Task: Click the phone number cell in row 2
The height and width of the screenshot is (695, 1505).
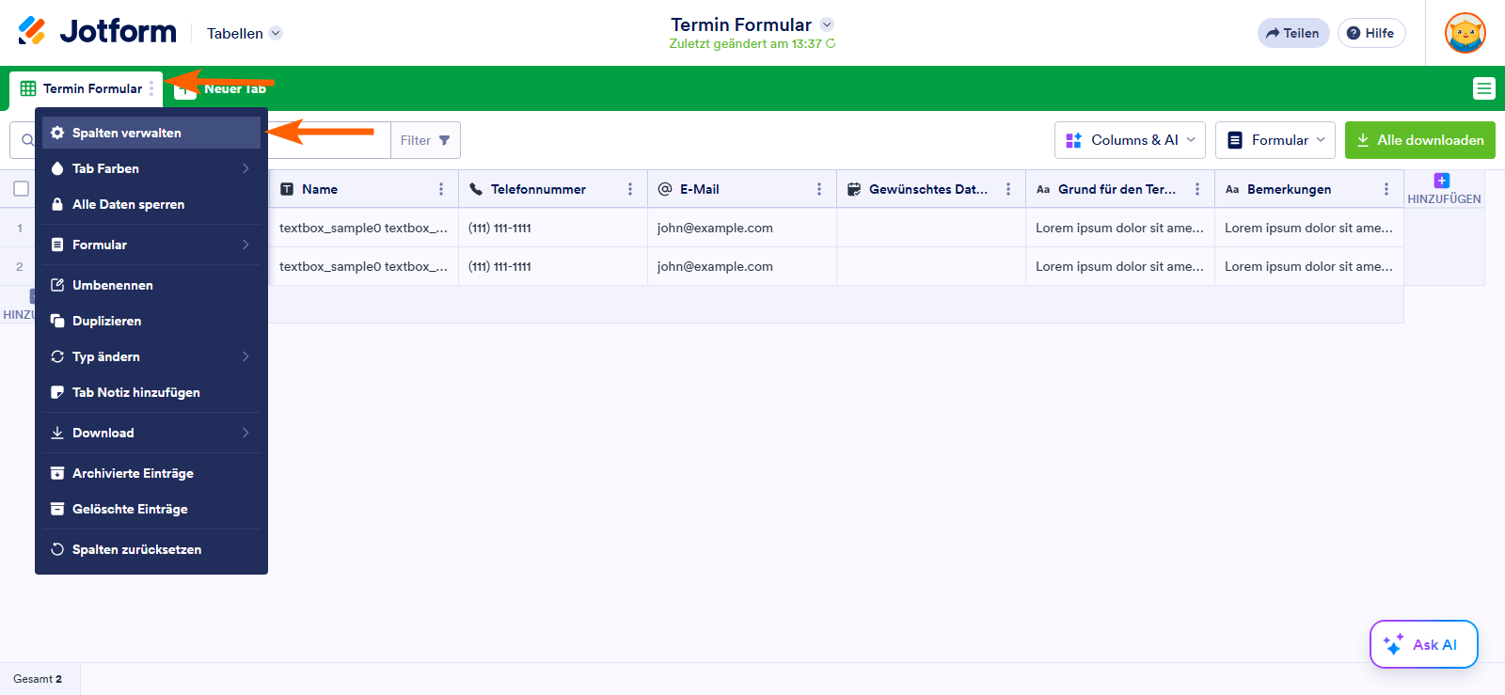Action: click(x=553, y=266)
